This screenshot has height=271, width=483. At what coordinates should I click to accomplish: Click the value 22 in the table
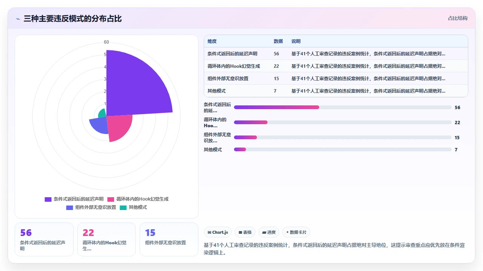pyautogui.click(x=276, y=66)
